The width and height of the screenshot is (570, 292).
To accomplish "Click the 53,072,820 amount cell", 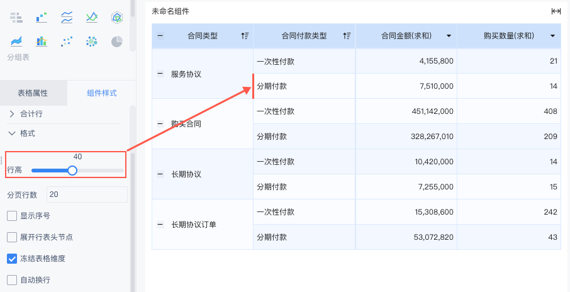I will pyautogui.click(x=406, y=237).
